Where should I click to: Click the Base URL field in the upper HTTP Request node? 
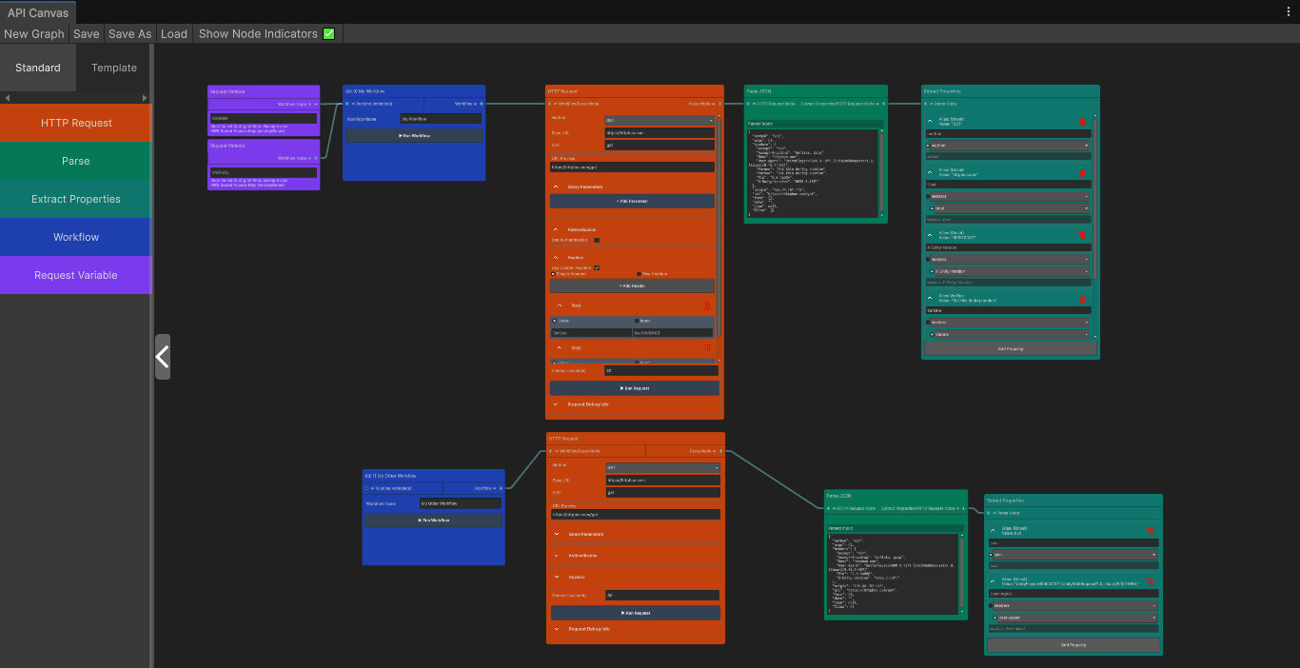[x=660, y=132]
